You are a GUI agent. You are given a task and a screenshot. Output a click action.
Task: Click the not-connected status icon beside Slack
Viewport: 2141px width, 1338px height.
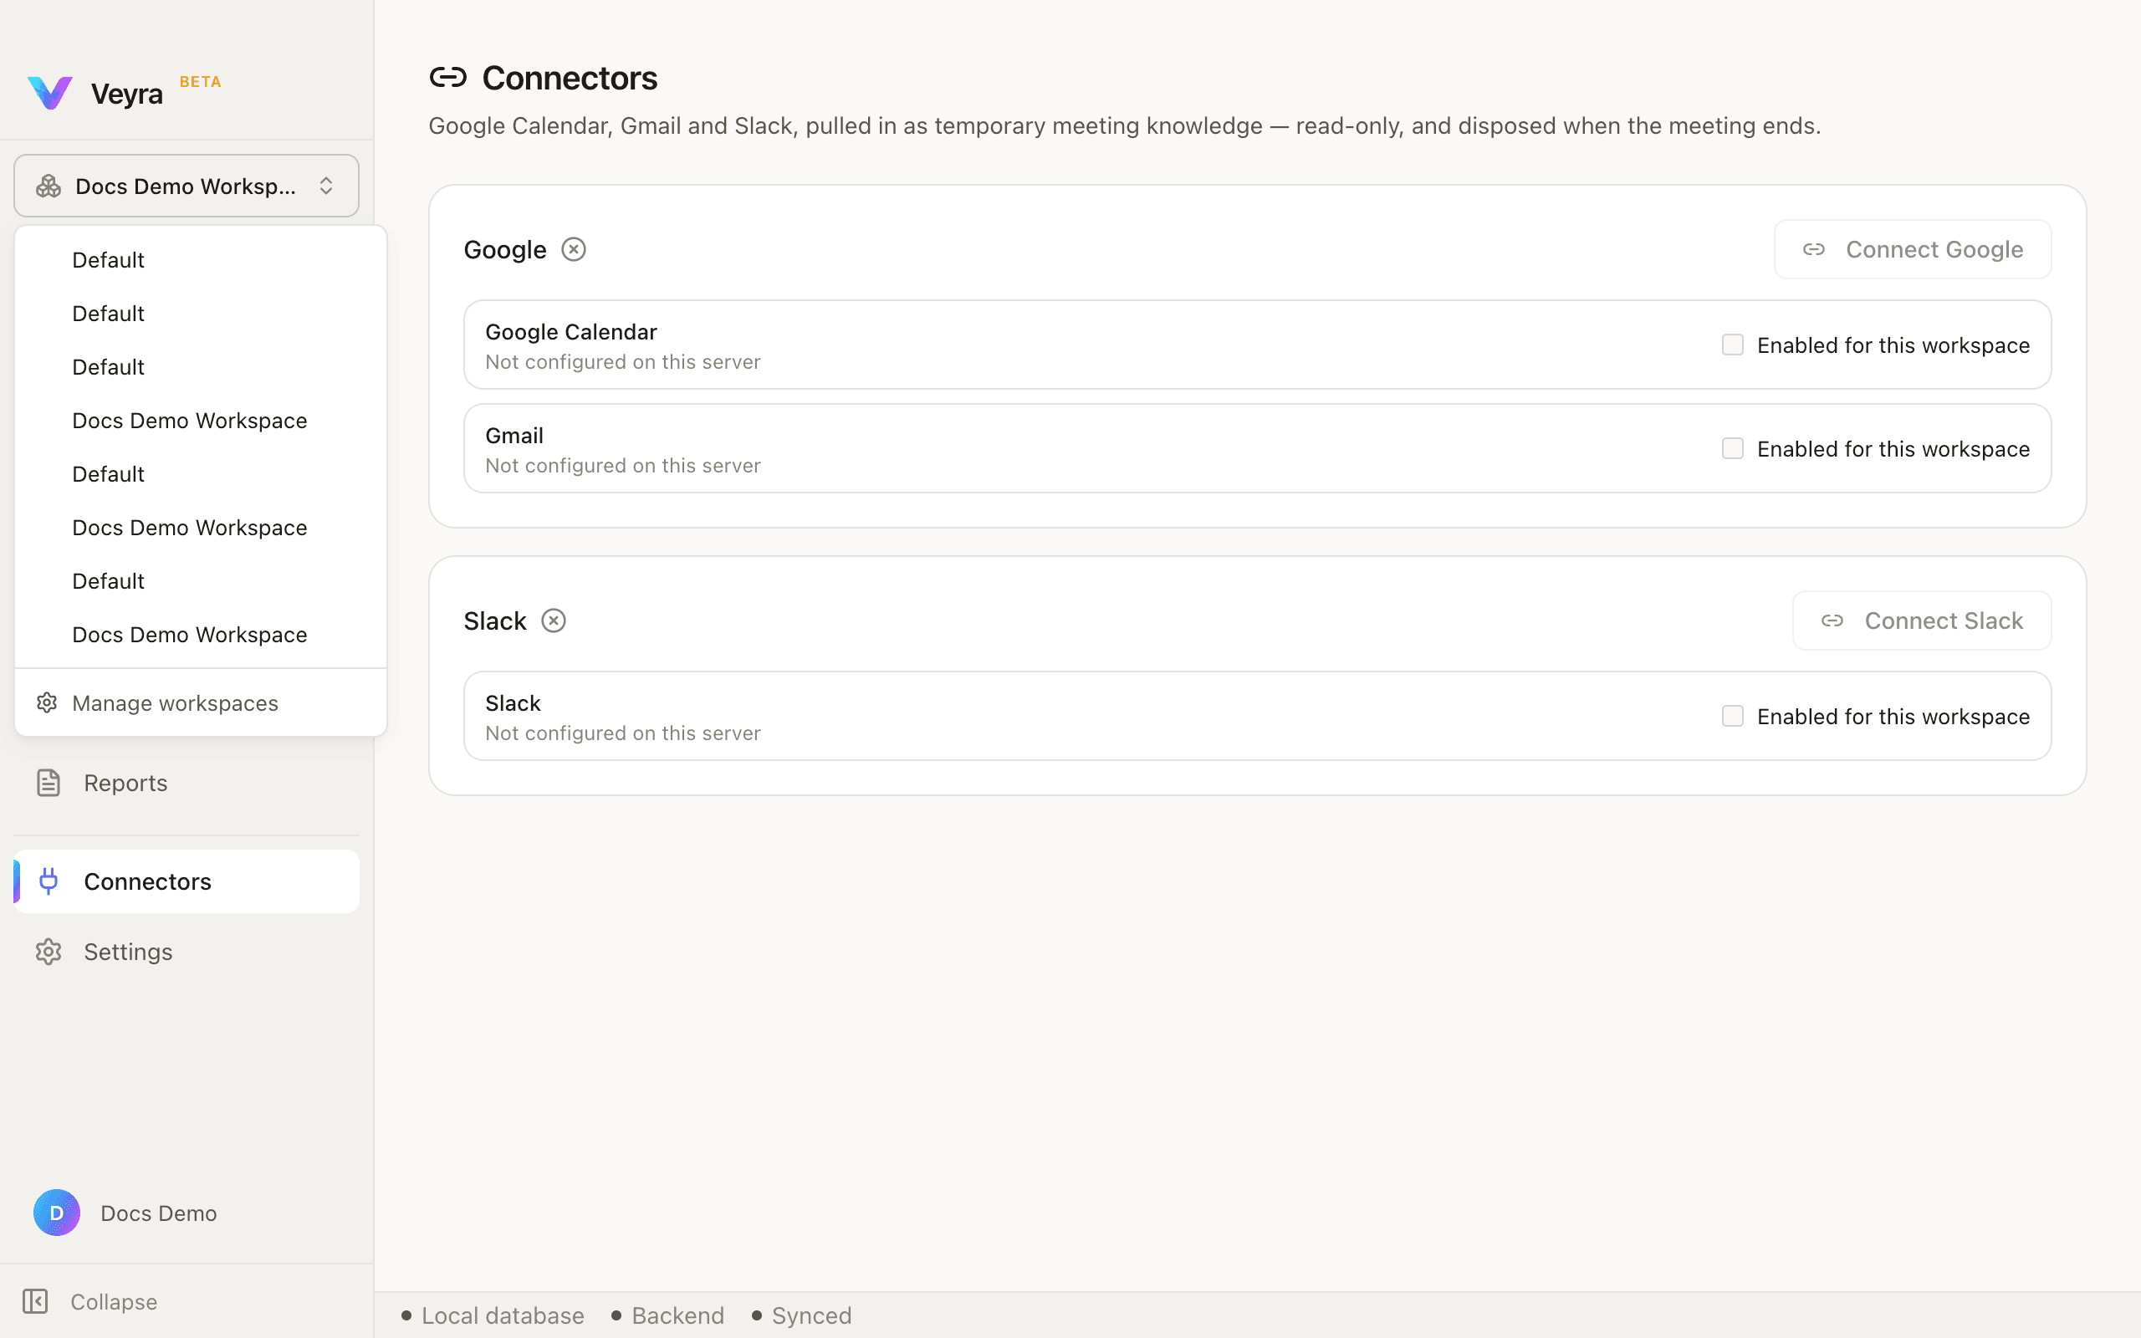coord(554,621)
